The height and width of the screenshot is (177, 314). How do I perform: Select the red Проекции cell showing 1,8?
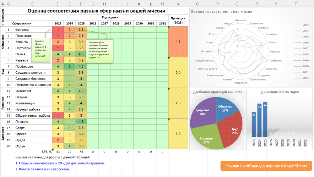click(178, 41)
